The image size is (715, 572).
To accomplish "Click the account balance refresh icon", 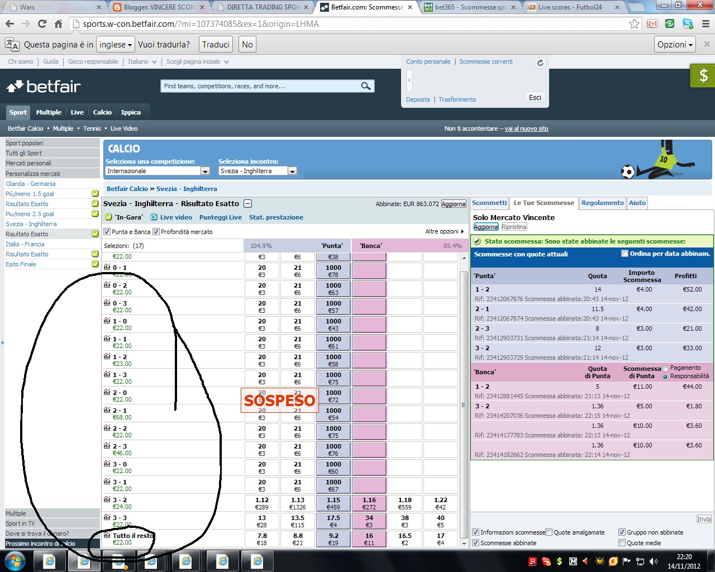I will click(540, 63).
